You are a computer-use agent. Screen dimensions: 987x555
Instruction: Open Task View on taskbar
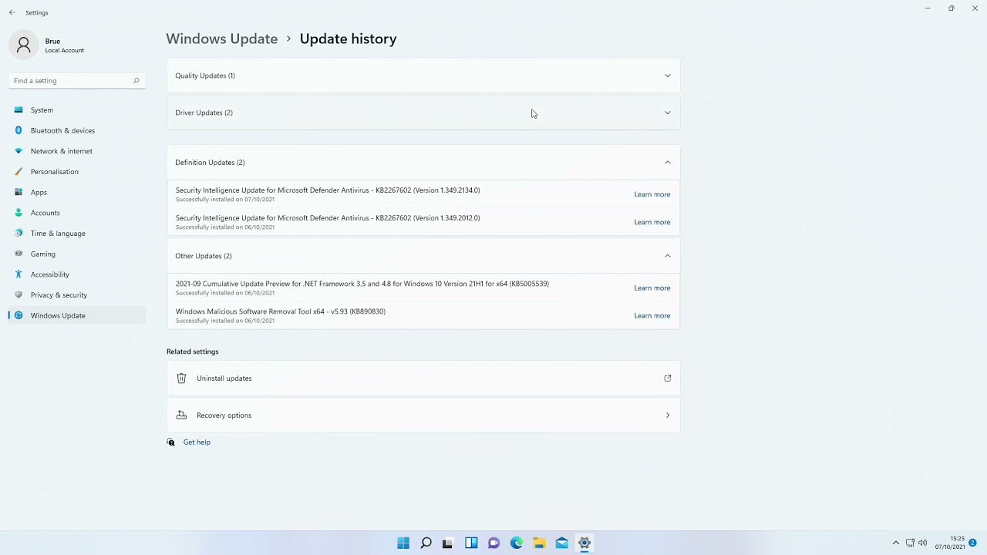(448, 543)
